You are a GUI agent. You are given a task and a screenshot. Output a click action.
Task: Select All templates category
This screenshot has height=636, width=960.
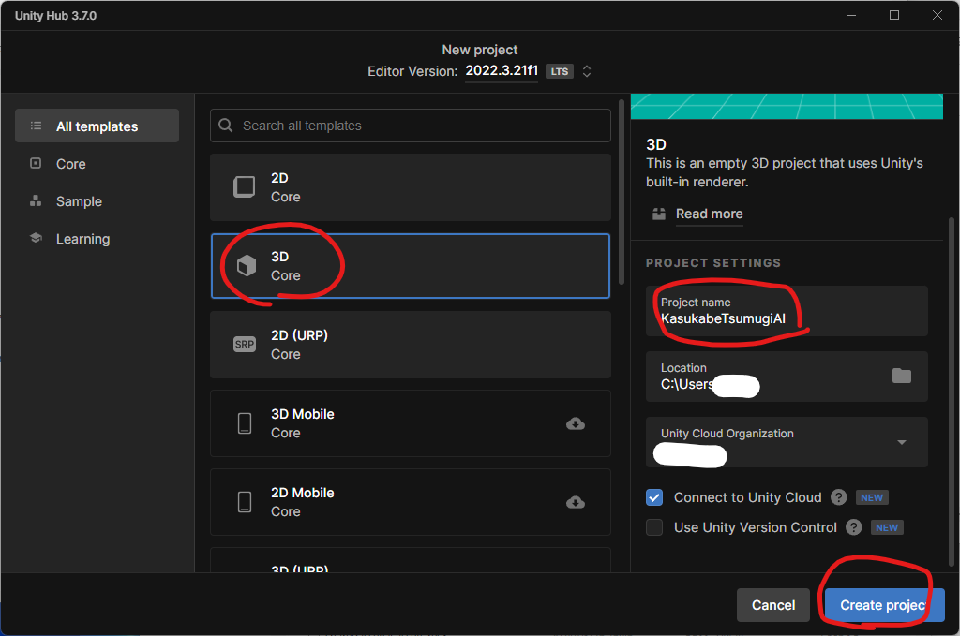tap(97, 126)
